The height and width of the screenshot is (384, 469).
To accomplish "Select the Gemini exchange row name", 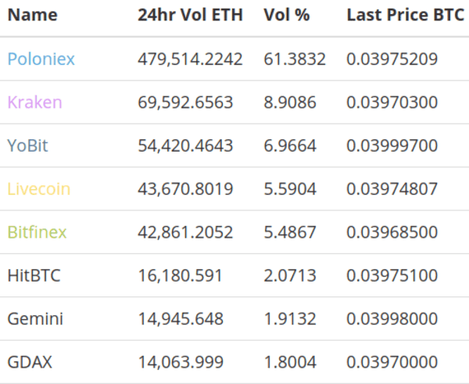I will [35, 319].
